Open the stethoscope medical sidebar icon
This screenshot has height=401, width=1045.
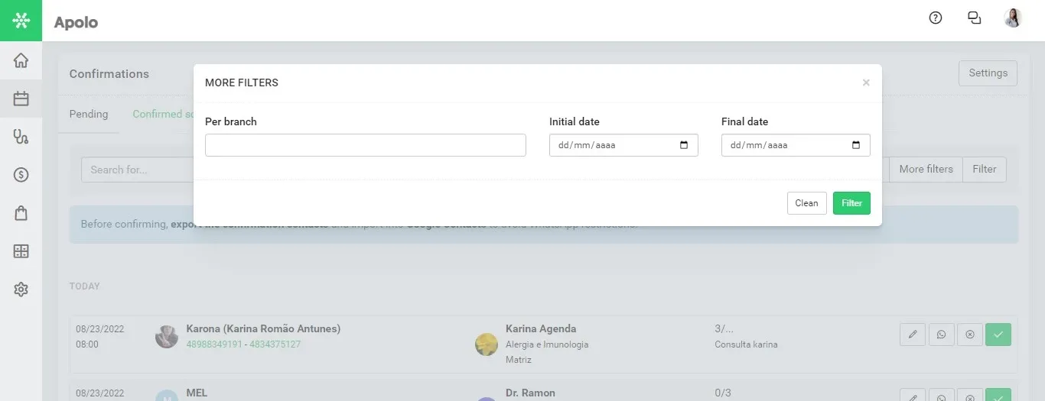click(x=21, y=137)
